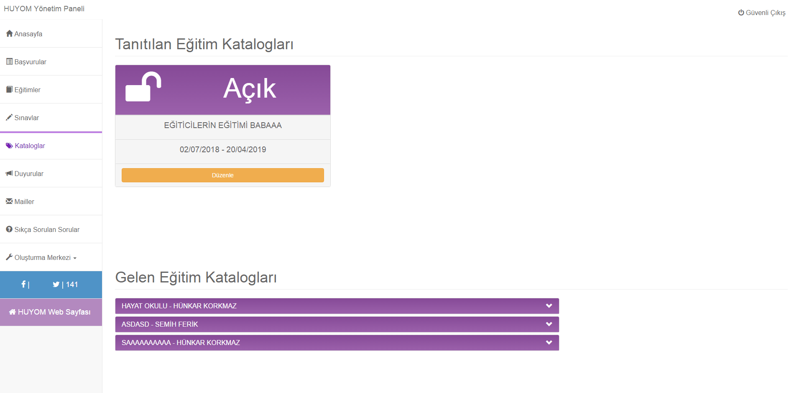Click the open padlock icon on catalog card
Viewport: 799px width, 393px height.
click(x=143, y=87)
